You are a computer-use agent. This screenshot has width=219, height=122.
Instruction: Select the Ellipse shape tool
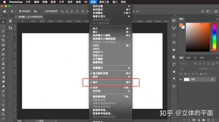coord(3,105)
